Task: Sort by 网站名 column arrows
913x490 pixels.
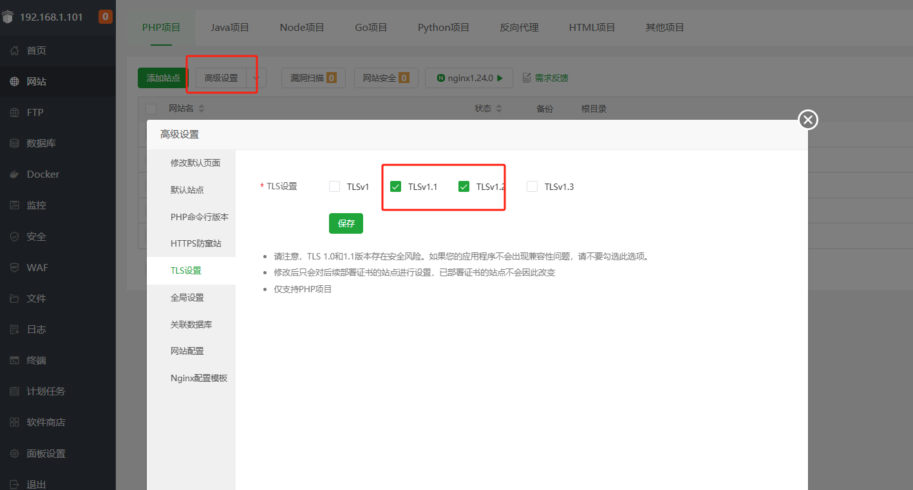Action: tap(201, 109)
